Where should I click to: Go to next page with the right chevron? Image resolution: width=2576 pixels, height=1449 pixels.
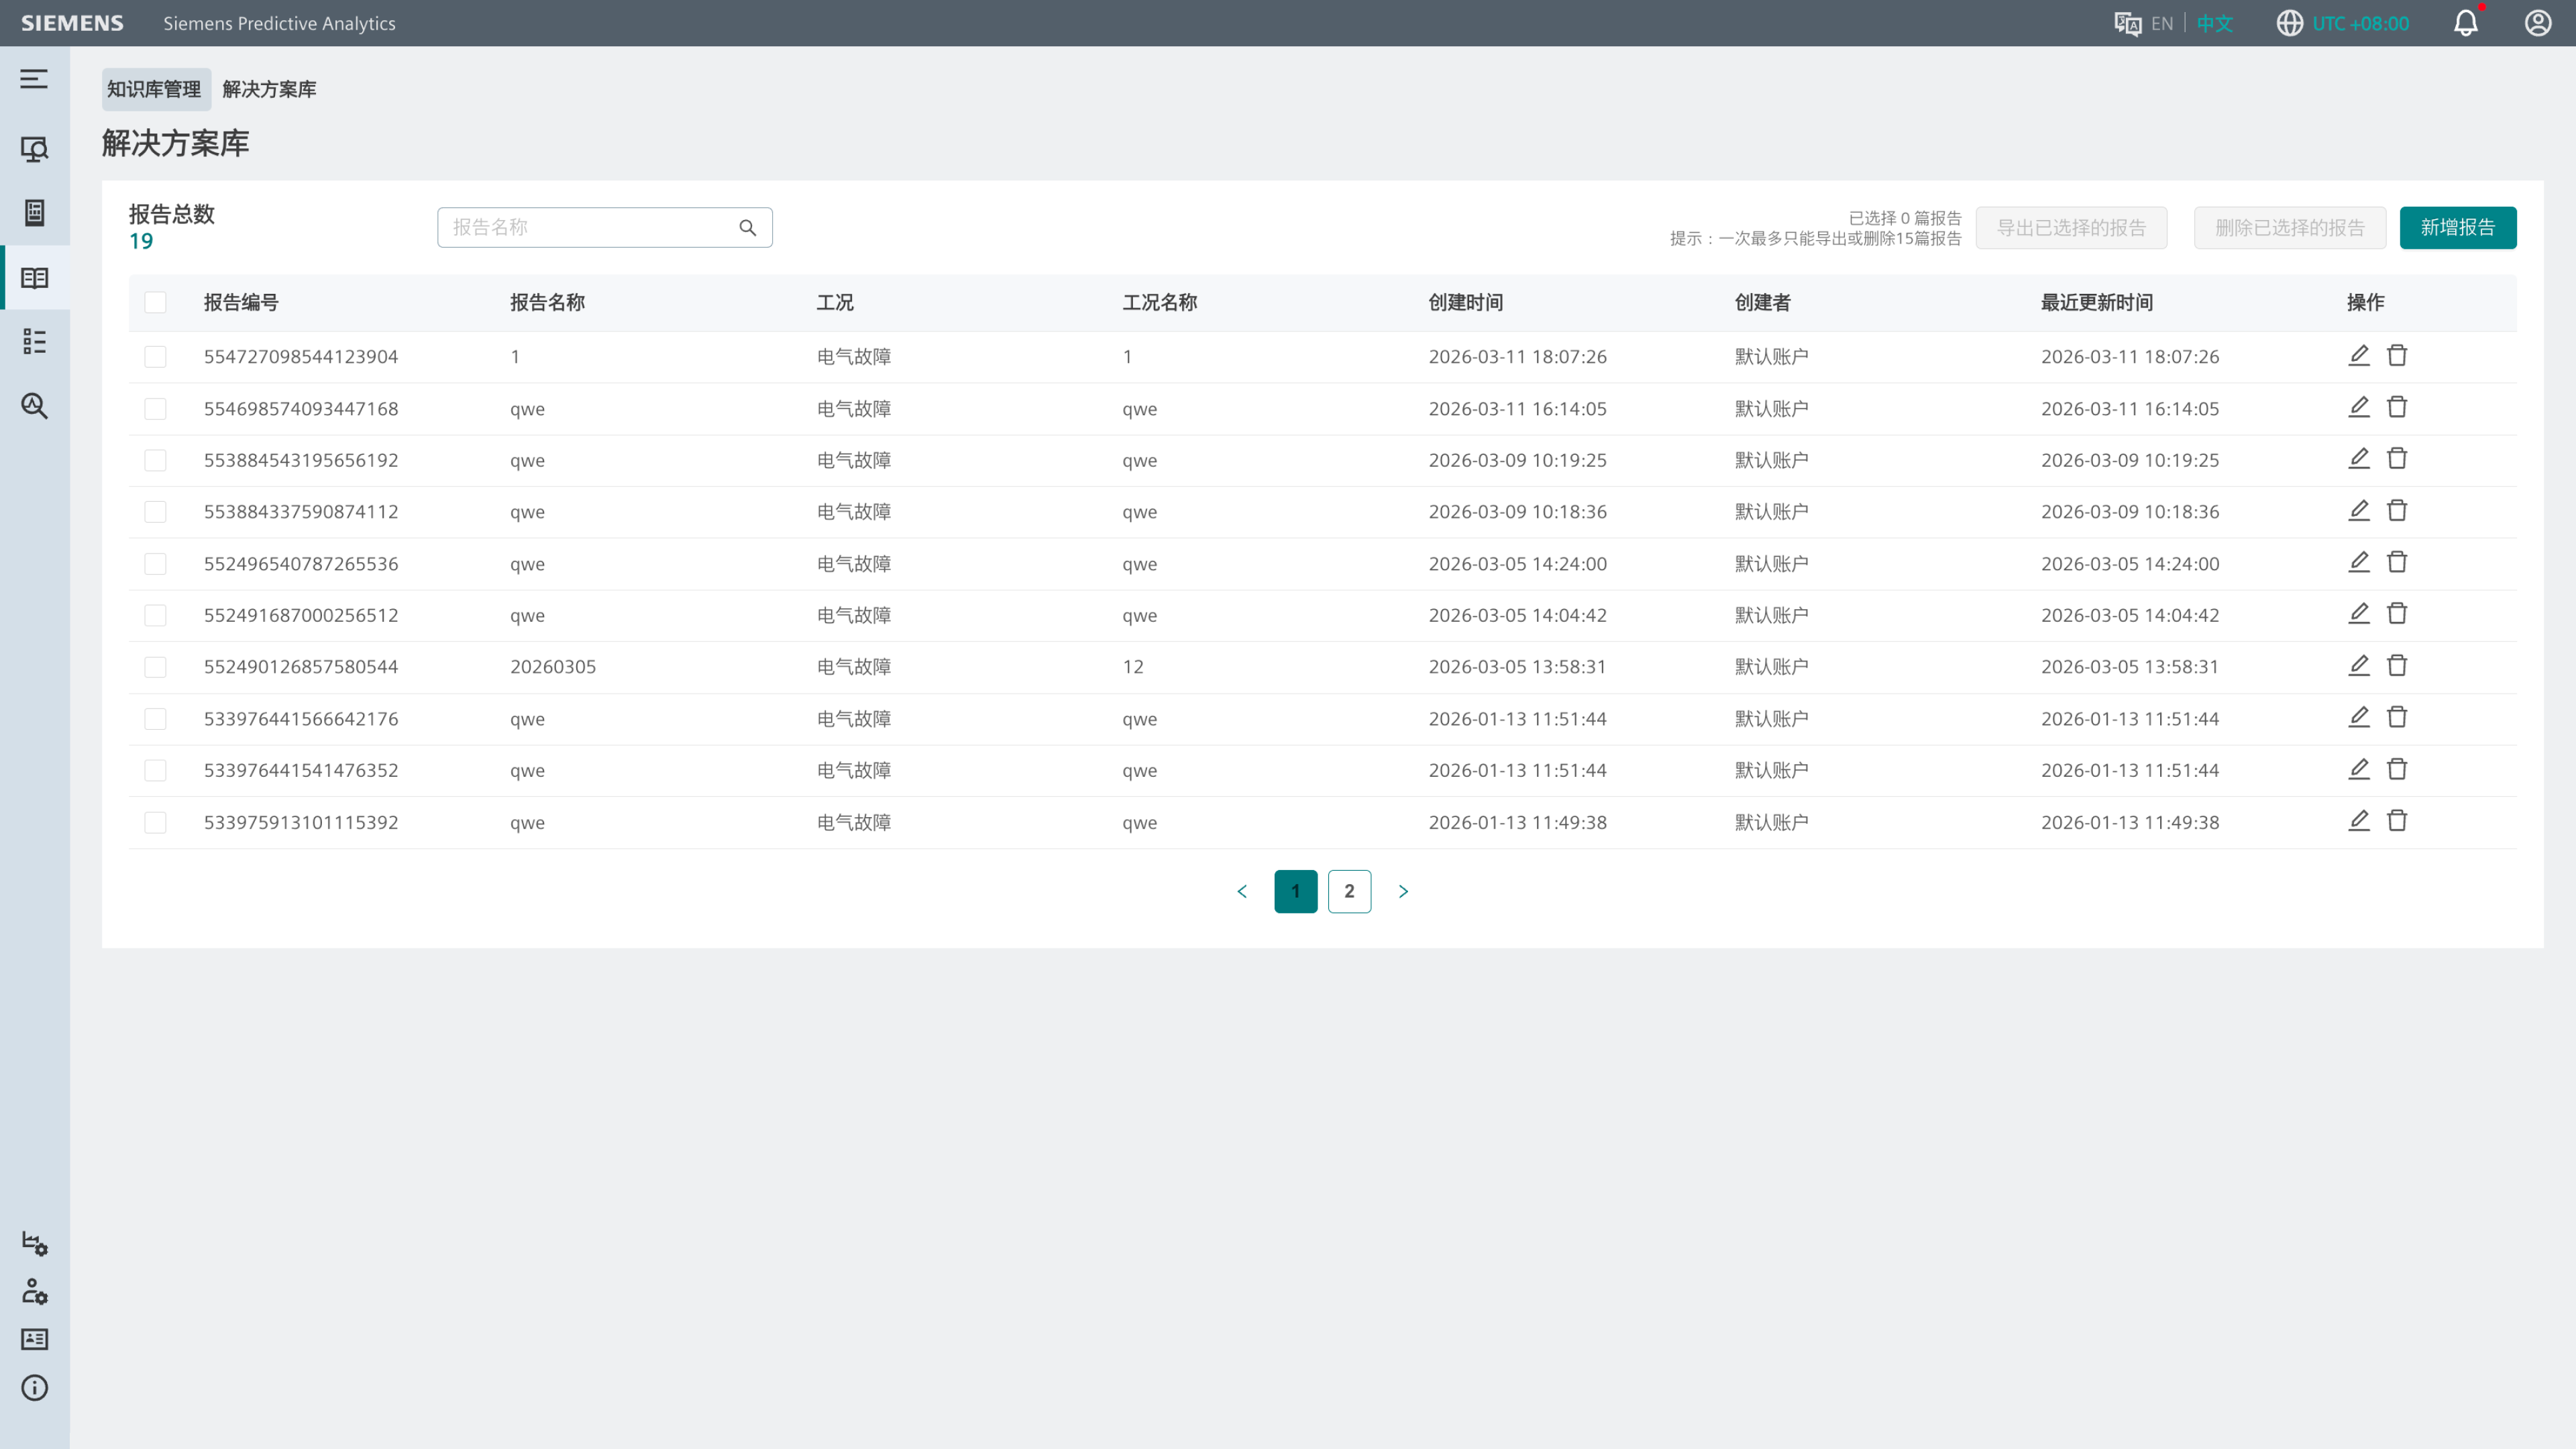[x=1403, y=892]
